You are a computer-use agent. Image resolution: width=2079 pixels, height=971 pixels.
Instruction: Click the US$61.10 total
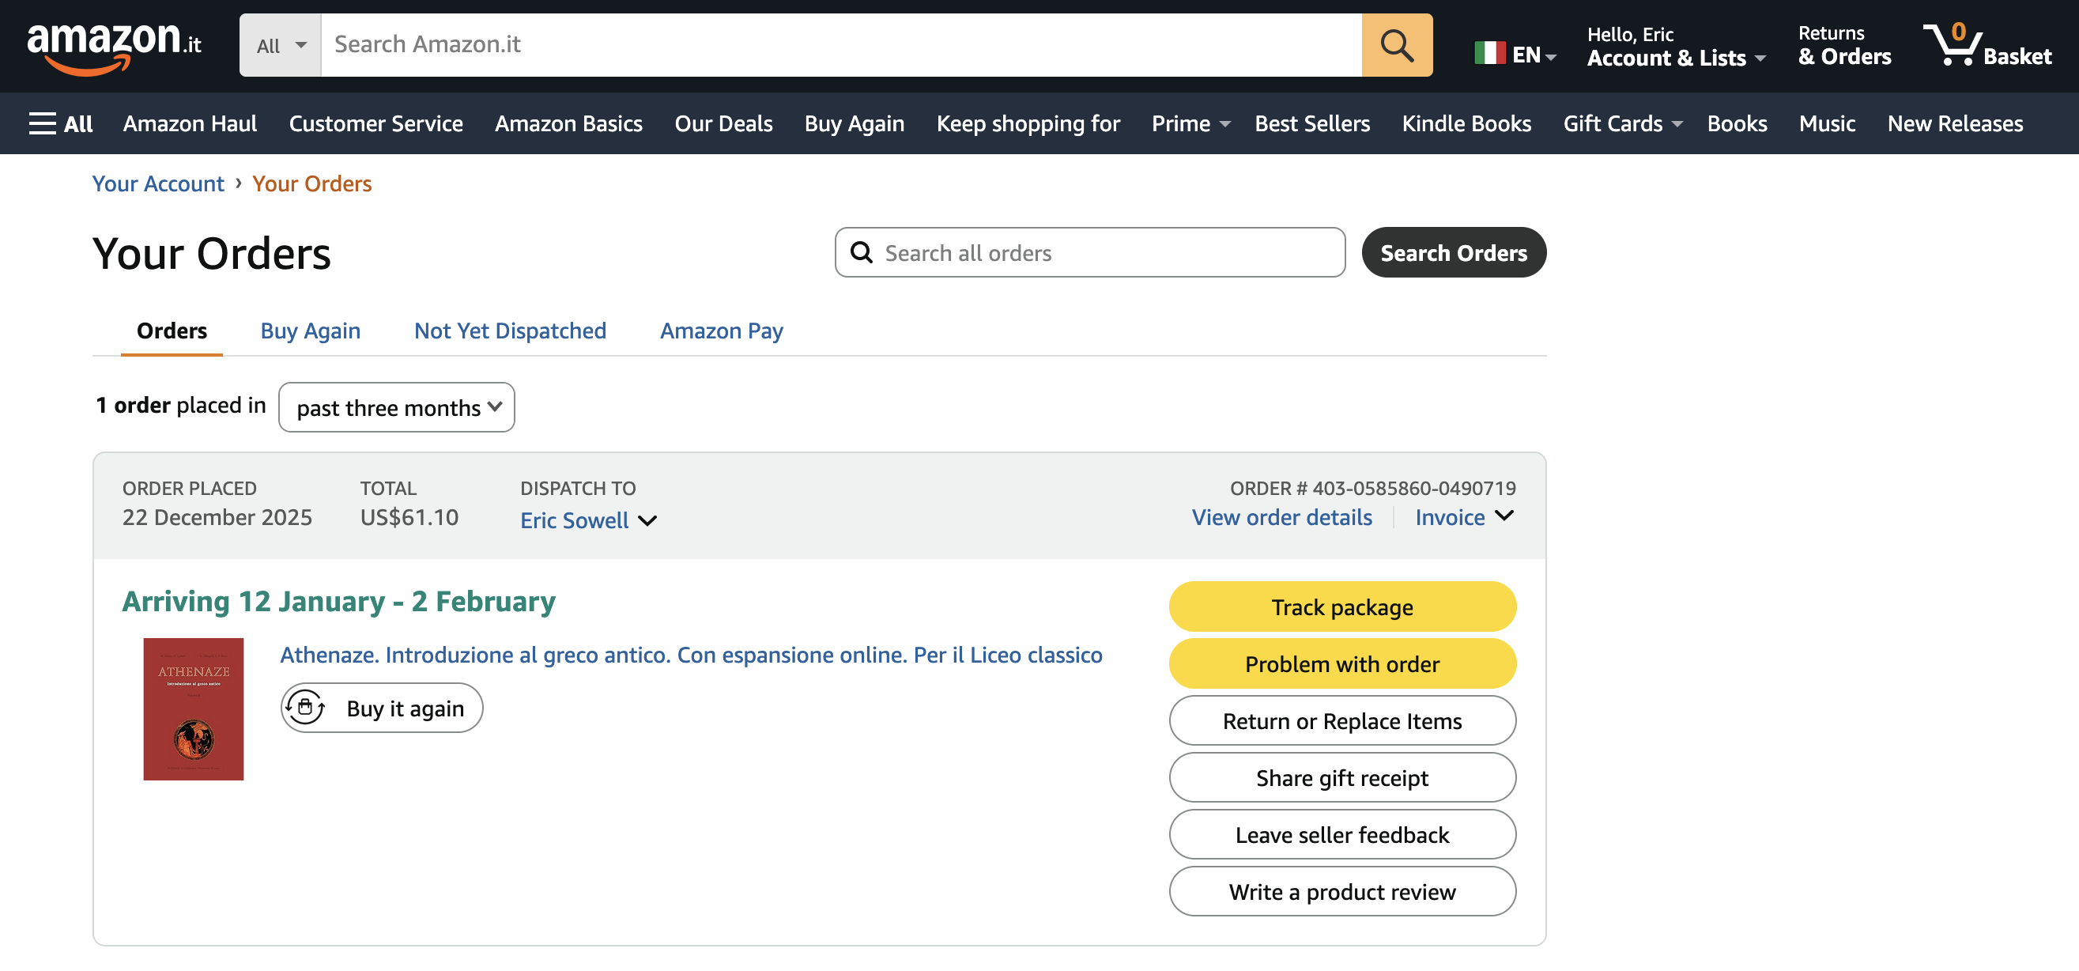[x=409, y=517]
